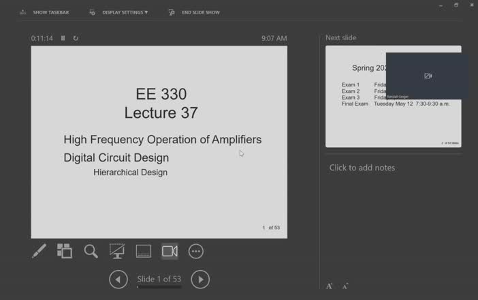Activate the Zoom into slide magnifier
This screenshot has width=478, height=300.
[x=91, y=251]
